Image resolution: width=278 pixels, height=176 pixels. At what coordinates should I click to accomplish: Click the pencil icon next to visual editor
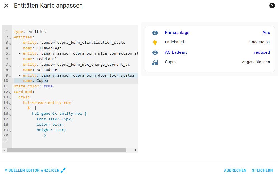click(x=63, y=170)
